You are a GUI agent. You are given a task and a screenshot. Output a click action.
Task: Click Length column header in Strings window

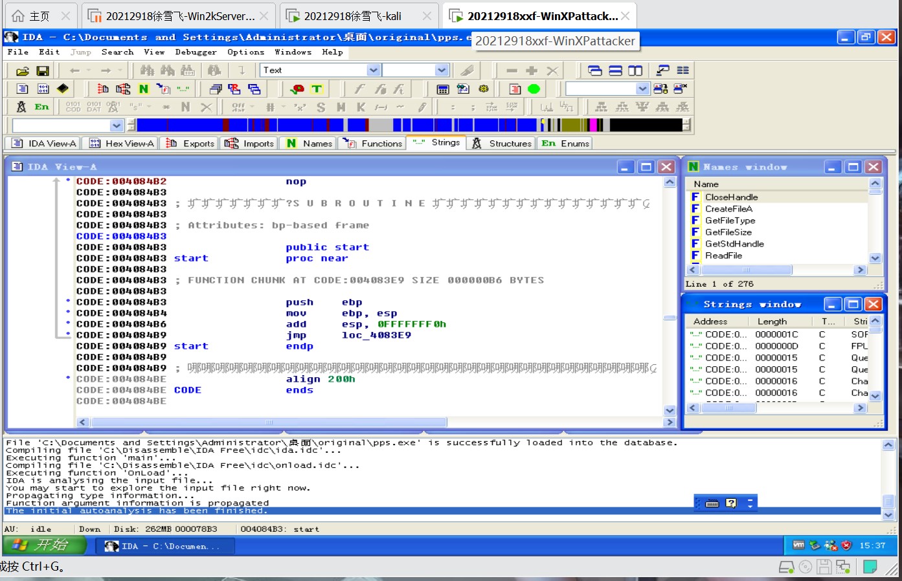[x=781, y=322]
